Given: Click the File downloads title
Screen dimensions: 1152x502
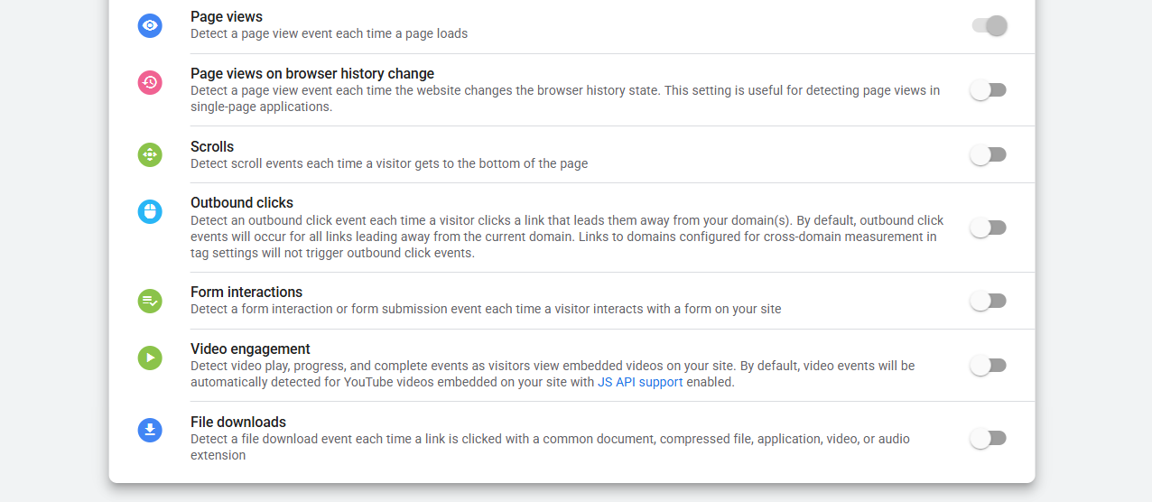Looking at the screenshot, I should [238, 422].
